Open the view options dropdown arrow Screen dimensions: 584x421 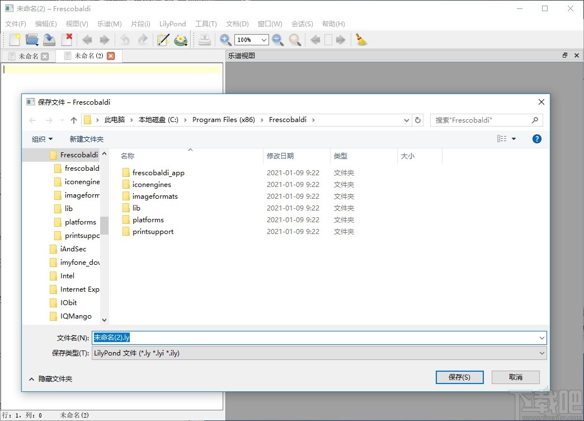coord(514,139)
